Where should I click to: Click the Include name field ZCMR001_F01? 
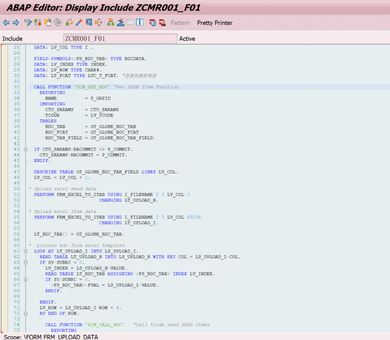(x=120, y=38)
